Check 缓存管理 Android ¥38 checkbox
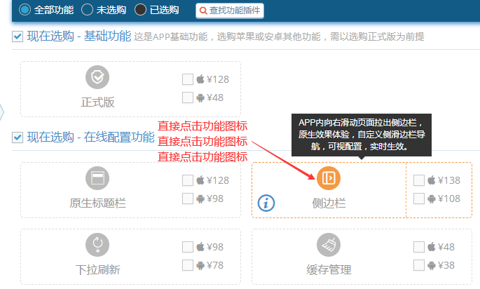This screenshot has height=289, width=480. [419, 265]
